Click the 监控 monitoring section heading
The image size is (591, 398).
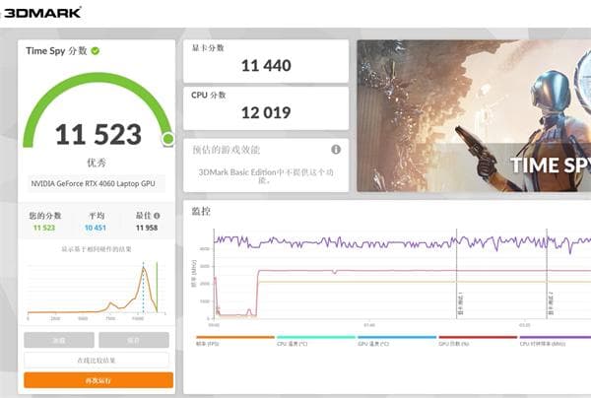click(201, 212)
